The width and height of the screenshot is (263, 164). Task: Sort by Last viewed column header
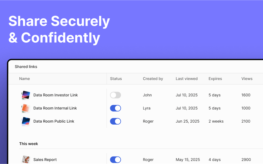coord(186,79)
